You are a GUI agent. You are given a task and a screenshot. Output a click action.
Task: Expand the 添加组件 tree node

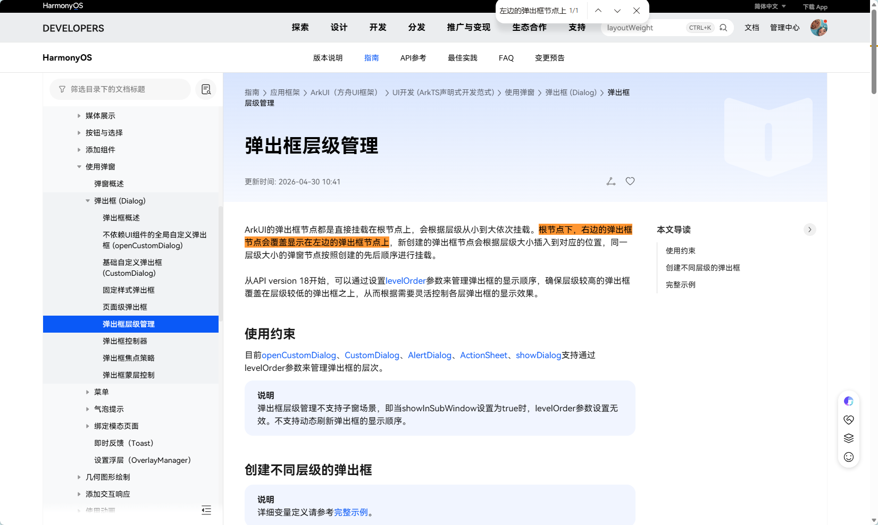(x=79, y=150)
